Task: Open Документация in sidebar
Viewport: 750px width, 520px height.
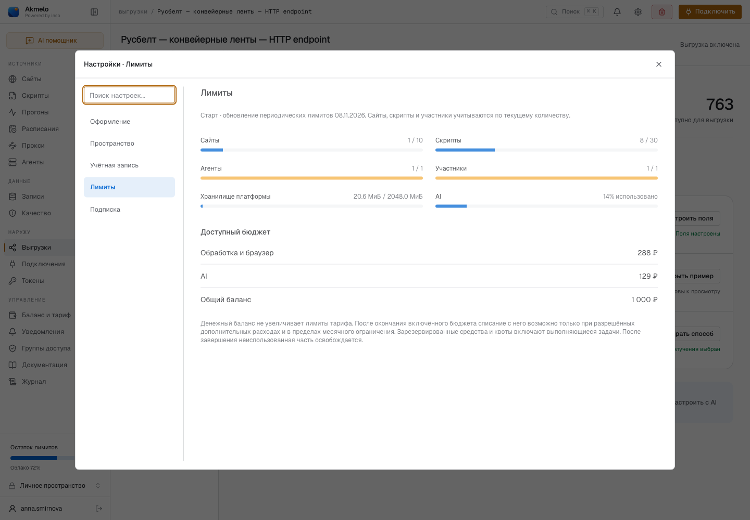Action: pos(40,365)
